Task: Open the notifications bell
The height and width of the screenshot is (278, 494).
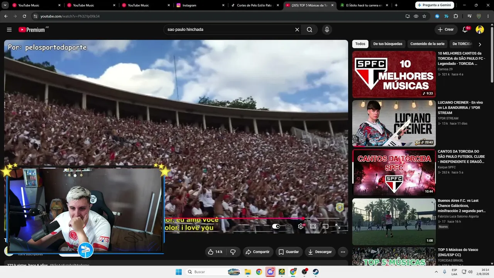Action: click(x=465, y=30)
